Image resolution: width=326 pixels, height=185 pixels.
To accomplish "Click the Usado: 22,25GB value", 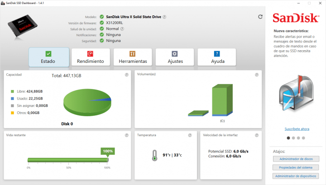I will pyautogui.click(x=36, y=99).
